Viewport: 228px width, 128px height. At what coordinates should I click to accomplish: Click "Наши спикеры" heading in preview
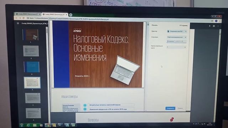click(69, 97)
